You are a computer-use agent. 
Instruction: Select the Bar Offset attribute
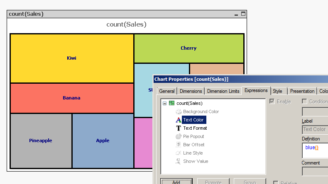(x=194, y=145)
